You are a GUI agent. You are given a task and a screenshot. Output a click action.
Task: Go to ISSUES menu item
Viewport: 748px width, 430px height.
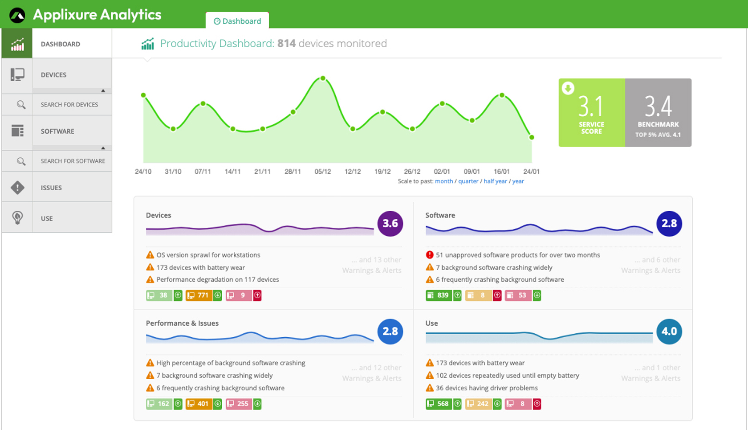click(x=51, y=188)
